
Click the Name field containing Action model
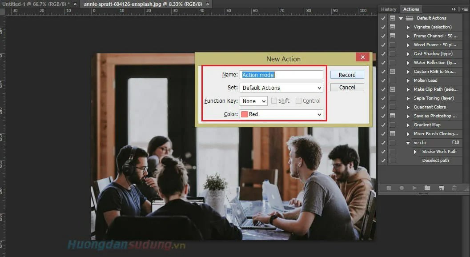[281, 74]
